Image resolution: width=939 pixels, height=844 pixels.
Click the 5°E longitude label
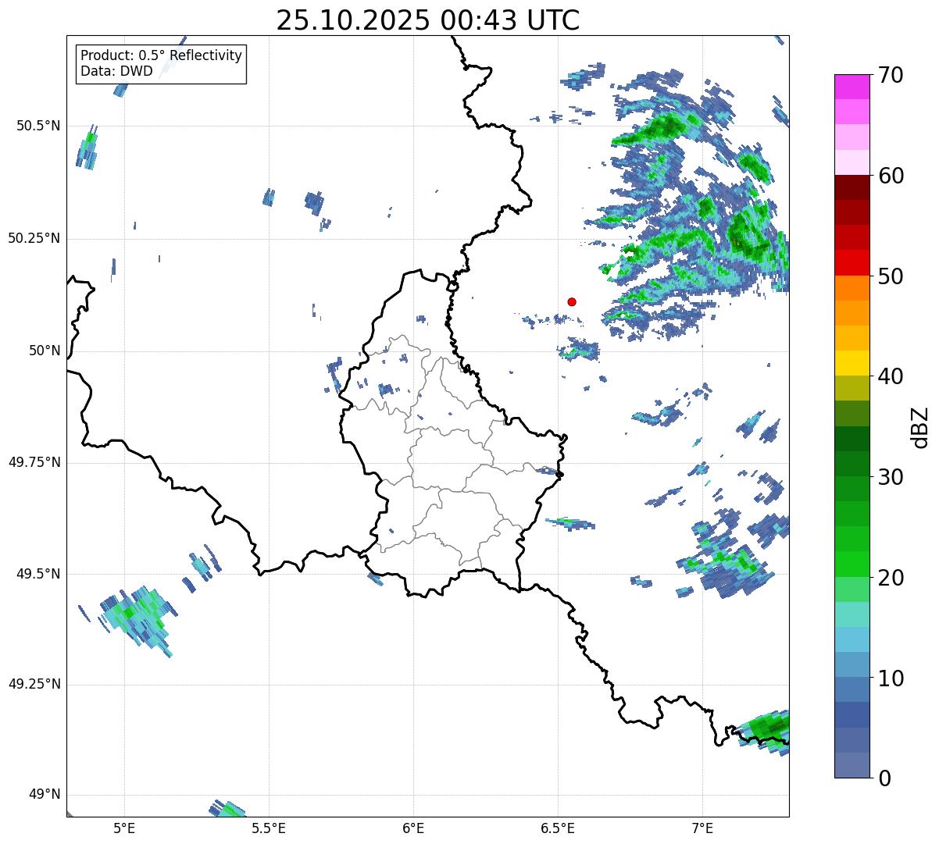click(124, 828)
